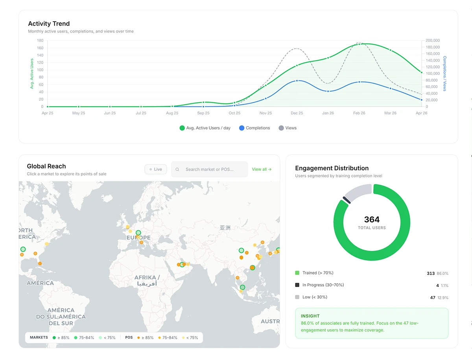Click the yellow marker over the United Kingdom
Screen dimensions: 472x354
[127, 226]
